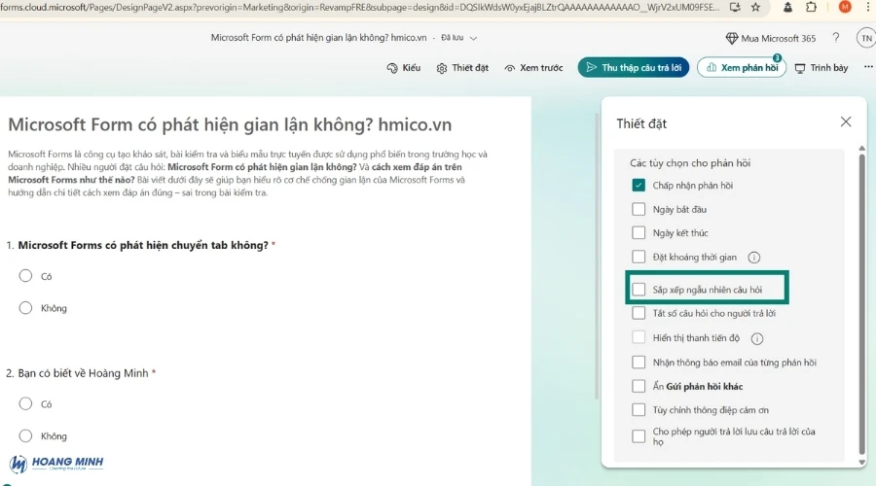Click Thu thập câu trả lời button
This screenshot has width=876, height=486.
pyautogui.click(x=634, y=67)
